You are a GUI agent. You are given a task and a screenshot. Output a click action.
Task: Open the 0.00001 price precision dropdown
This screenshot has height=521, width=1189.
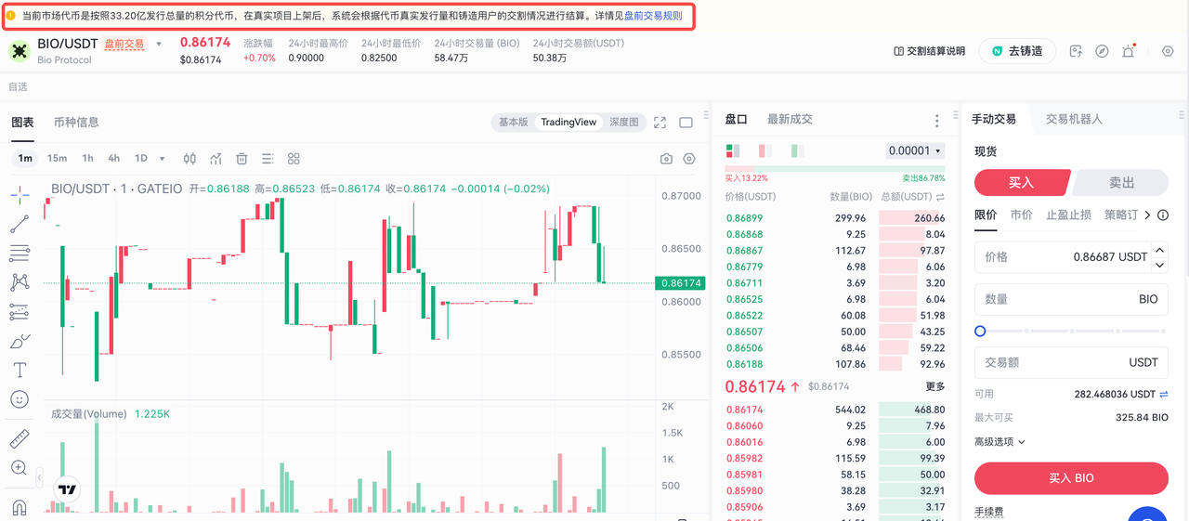(915, 150)
